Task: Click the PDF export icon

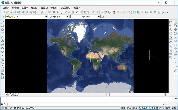Action: [x=114, y=12]
